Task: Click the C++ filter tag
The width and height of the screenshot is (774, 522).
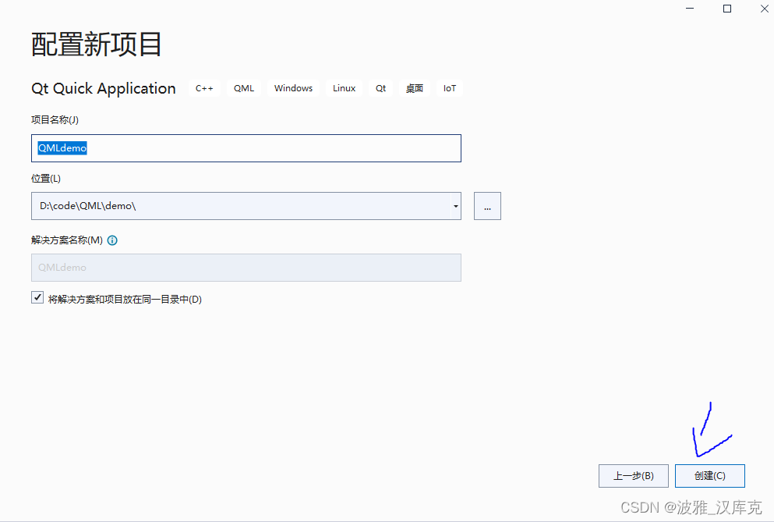Action: click(203, 88)
